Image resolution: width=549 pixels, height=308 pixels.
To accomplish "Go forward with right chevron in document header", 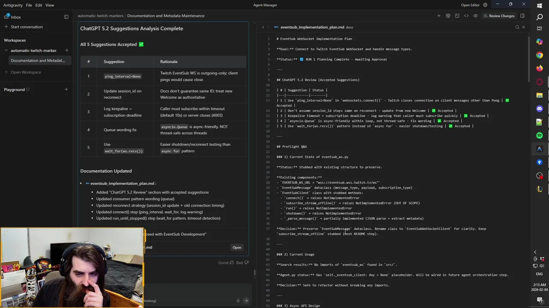I will (x=269, y=27).
